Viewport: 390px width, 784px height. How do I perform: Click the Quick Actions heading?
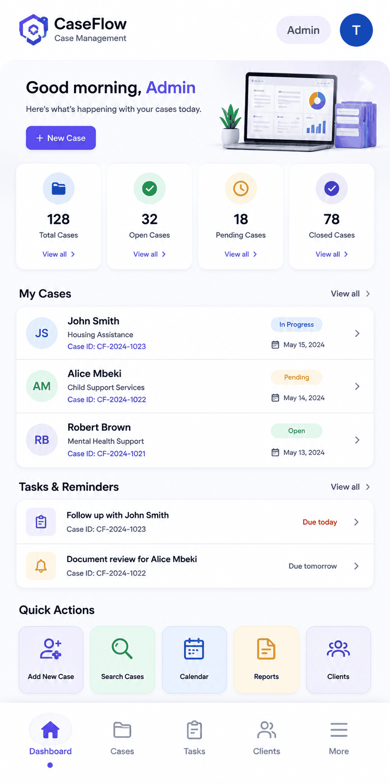57,610
